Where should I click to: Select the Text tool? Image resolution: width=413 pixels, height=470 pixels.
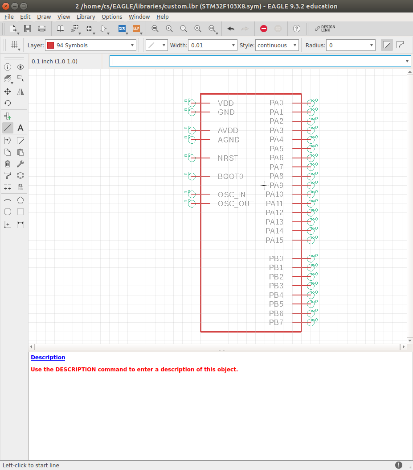20,128
